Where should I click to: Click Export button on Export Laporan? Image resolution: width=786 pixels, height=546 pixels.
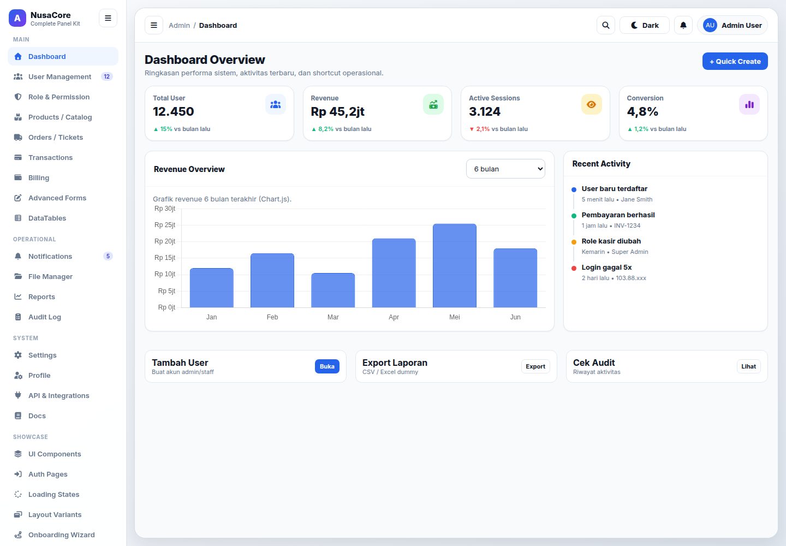tap(535, 366)
